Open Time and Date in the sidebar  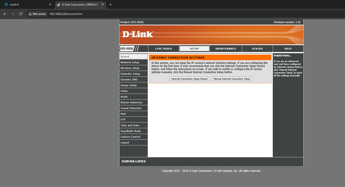pyautogui.click(x=133, y=125)
